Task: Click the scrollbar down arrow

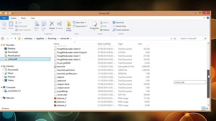Action: [x=208, y=105]
